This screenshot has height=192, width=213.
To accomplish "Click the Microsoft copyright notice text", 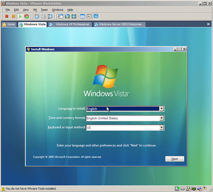I will click(x=67, y=157).
